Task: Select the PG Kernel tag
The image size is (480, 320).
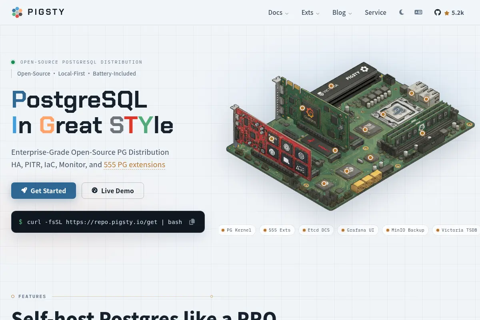Action: pyautogui.click(x=236, y=230)
